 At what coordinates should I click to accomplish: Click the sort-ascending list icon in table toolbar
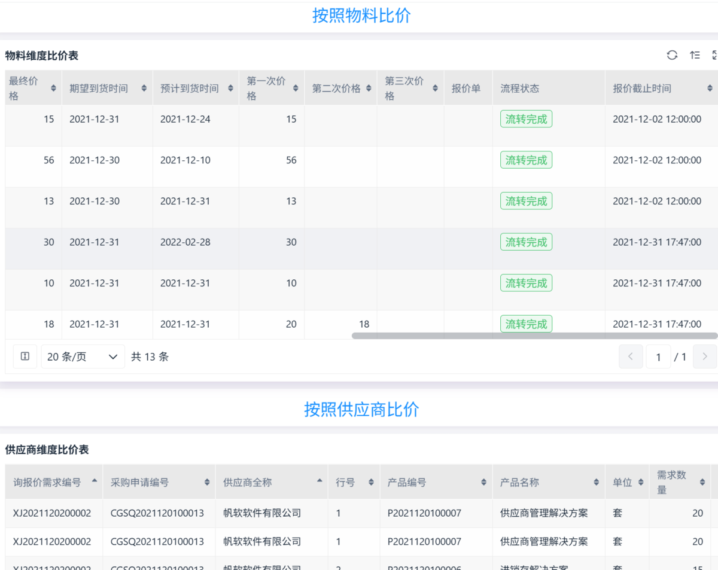point(694,55)
